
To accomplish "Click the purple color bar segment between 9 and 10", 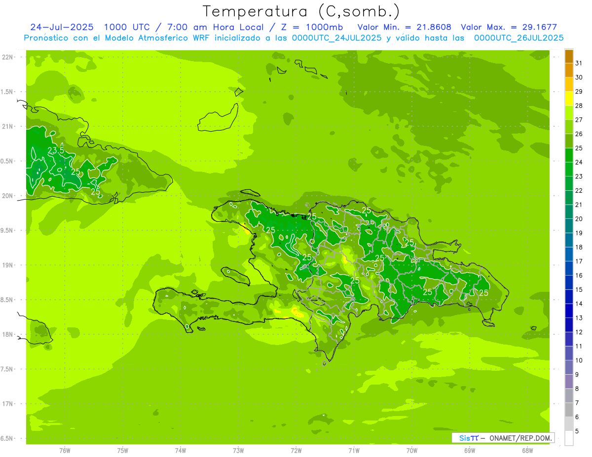I will click(x=569, y=368).
